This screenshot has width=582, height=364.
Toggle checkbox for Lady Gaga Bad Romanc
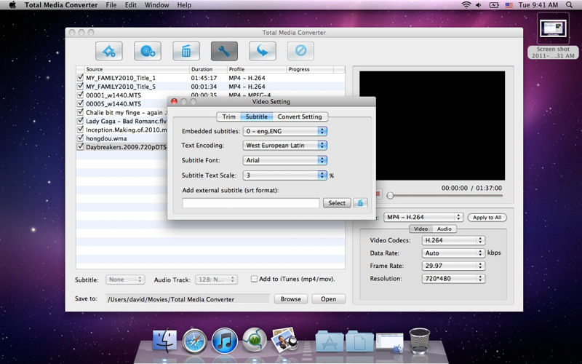coord(80,120)
